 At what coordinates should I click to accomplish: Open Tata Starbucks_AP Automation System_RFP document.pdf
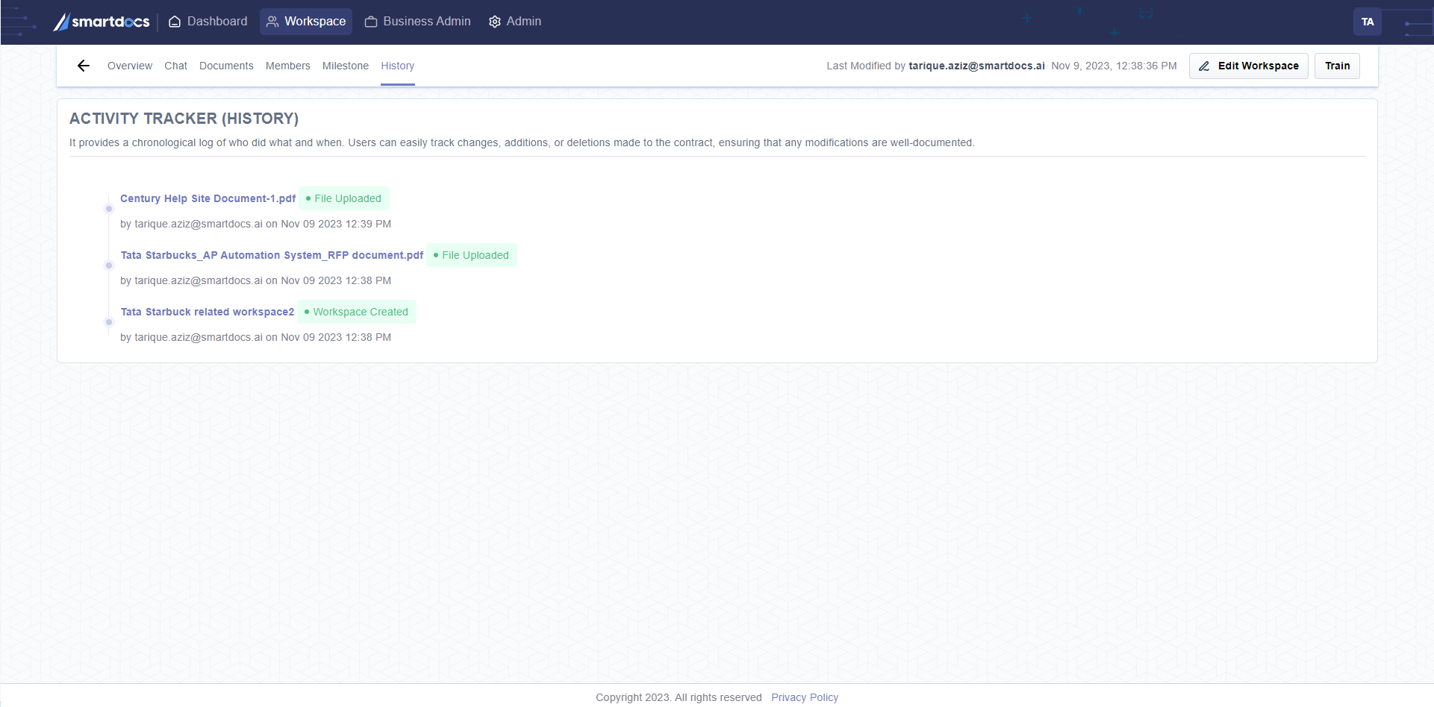click(272, 255)
